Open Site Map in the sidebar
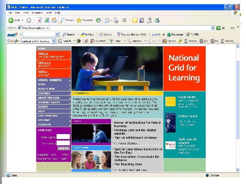This screenshot has width=246, height=184. [54, 120]
